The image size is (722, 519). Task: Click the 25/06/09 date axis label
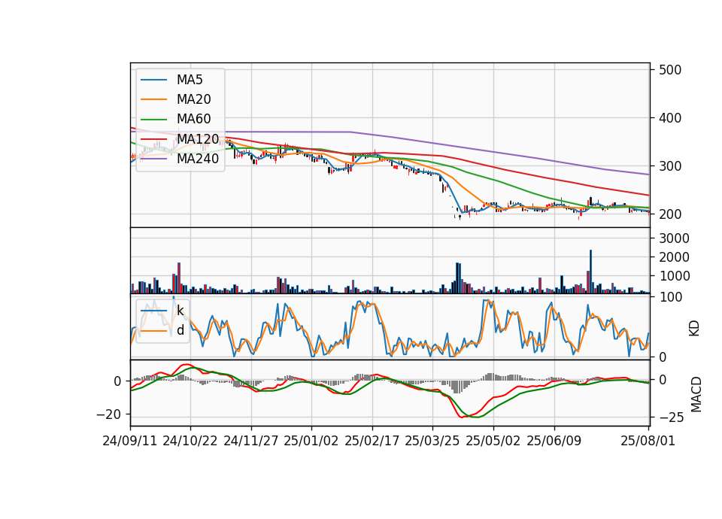[554, 441]
